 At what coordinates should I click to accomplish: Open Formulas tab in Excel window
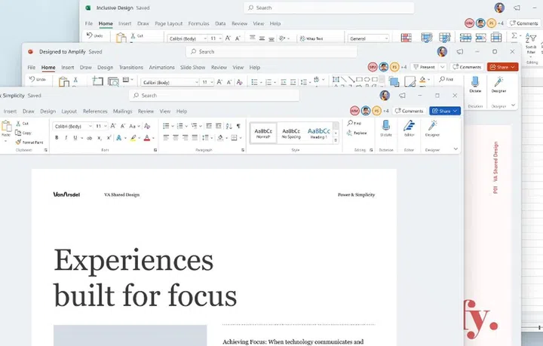(199, 23)
